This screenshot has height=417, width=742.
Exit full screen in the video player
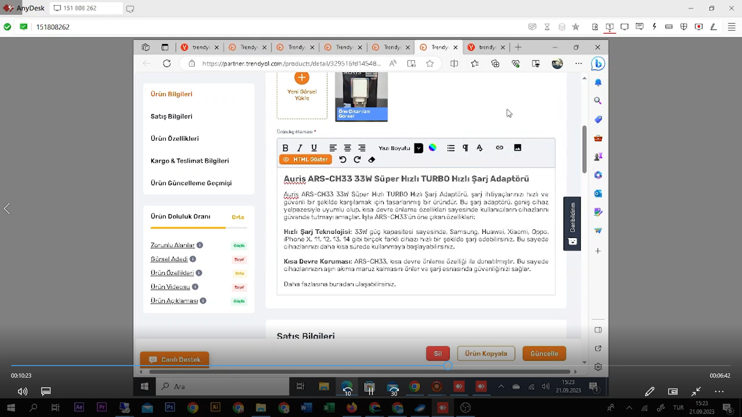click(696, 392)
